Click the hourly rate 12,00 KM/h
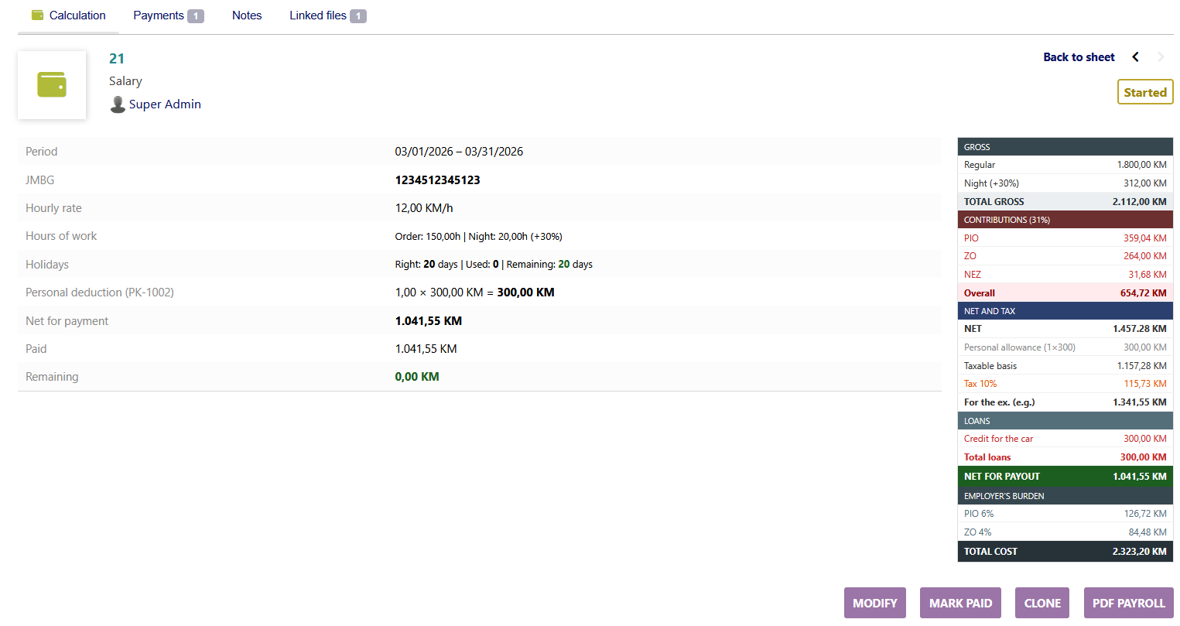Screen dimensions: 1180x626 coord(424,208)
